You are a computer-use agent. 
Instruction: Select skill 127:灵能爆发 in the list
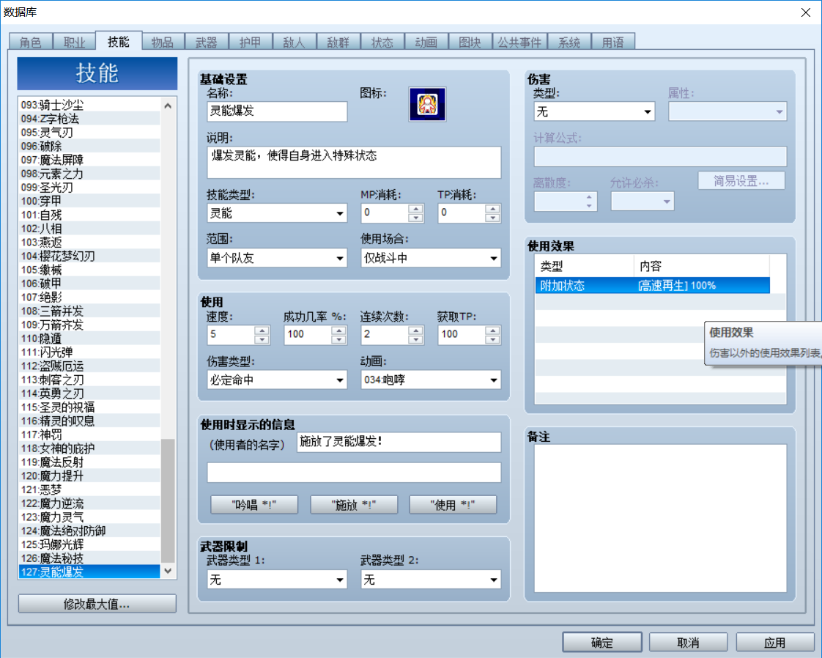[x=89, y=572]
